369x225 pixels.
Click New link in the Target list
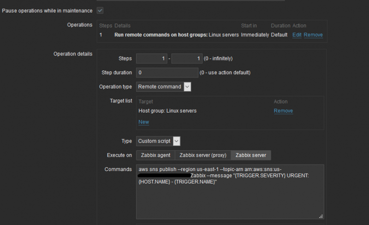(144, 122)
